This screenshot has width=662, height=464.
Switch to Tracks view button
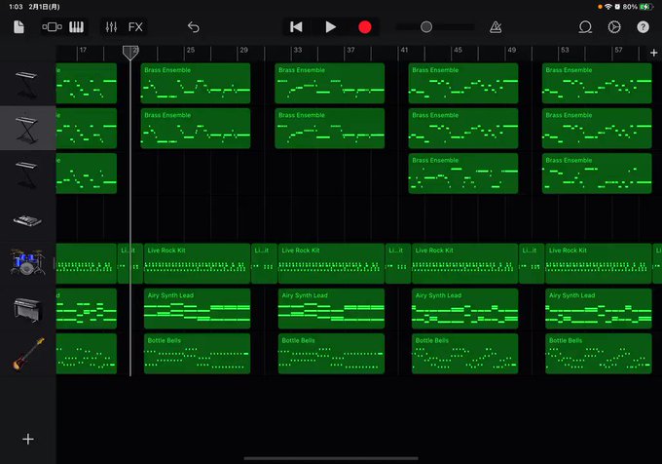click(52, 27)
